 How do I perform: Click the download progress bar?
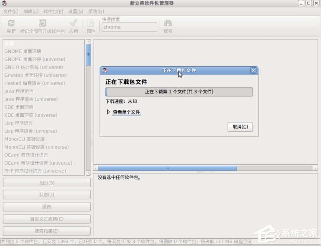point(179,92)
